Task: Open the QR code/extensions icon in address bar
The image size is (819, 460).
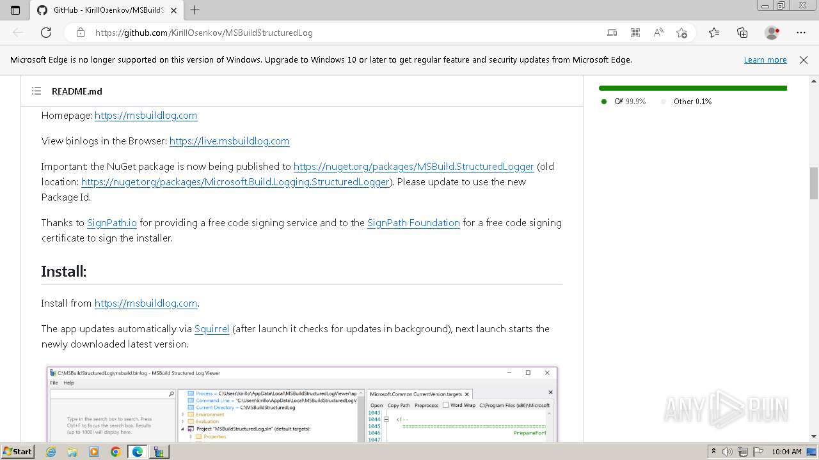Action: [x=635, y=33]
